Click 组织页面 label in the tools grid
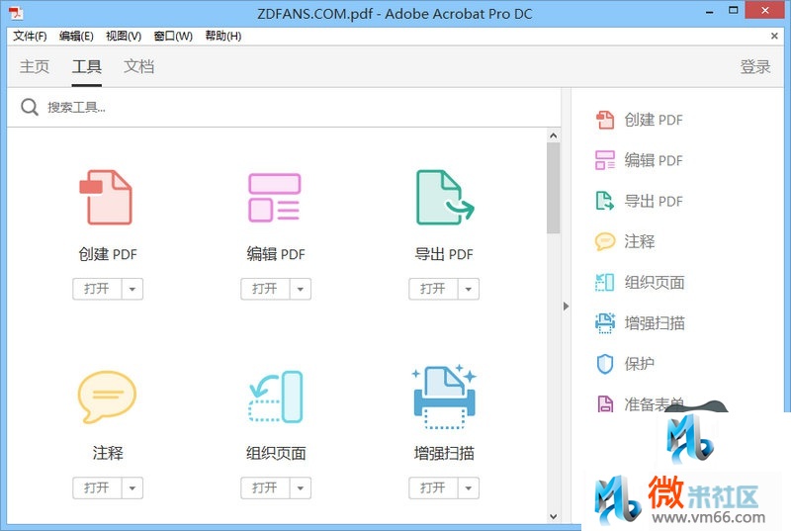Image resolution: width=791 pixels, height=531 pixels. [x=276, y=453]
